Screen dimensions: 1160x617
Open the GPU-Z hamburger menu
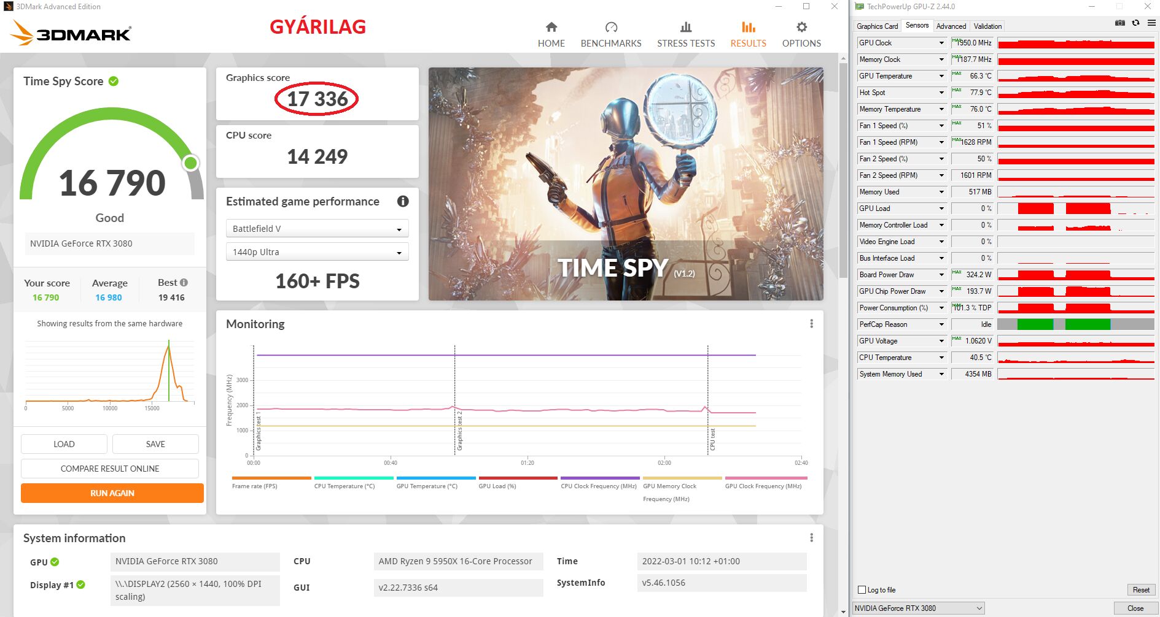[1151, 23]
